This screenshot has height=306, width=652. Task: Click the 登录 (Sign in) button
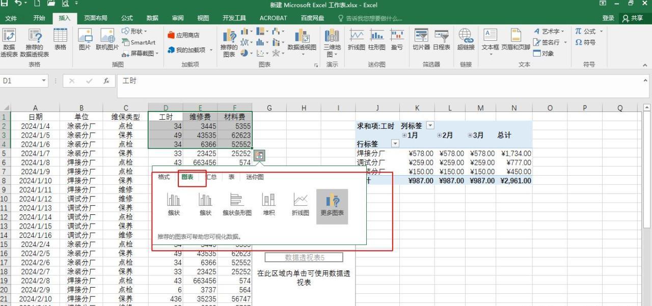(x=608, y=18)
